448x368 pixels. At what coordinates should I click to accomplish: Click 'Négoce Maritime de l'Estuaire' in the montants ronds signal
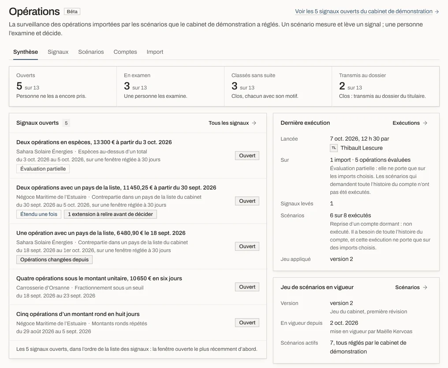pyautogui.click(x=51, y=323)
